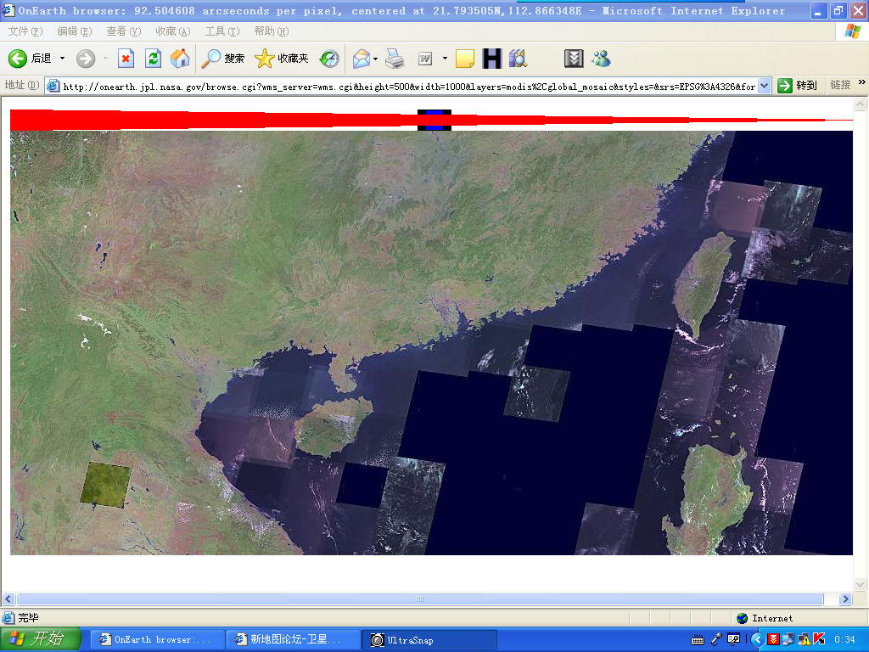The image size is (869, 652).
Task: Switch to UltraSnap taskbar window
Action: 430,639
